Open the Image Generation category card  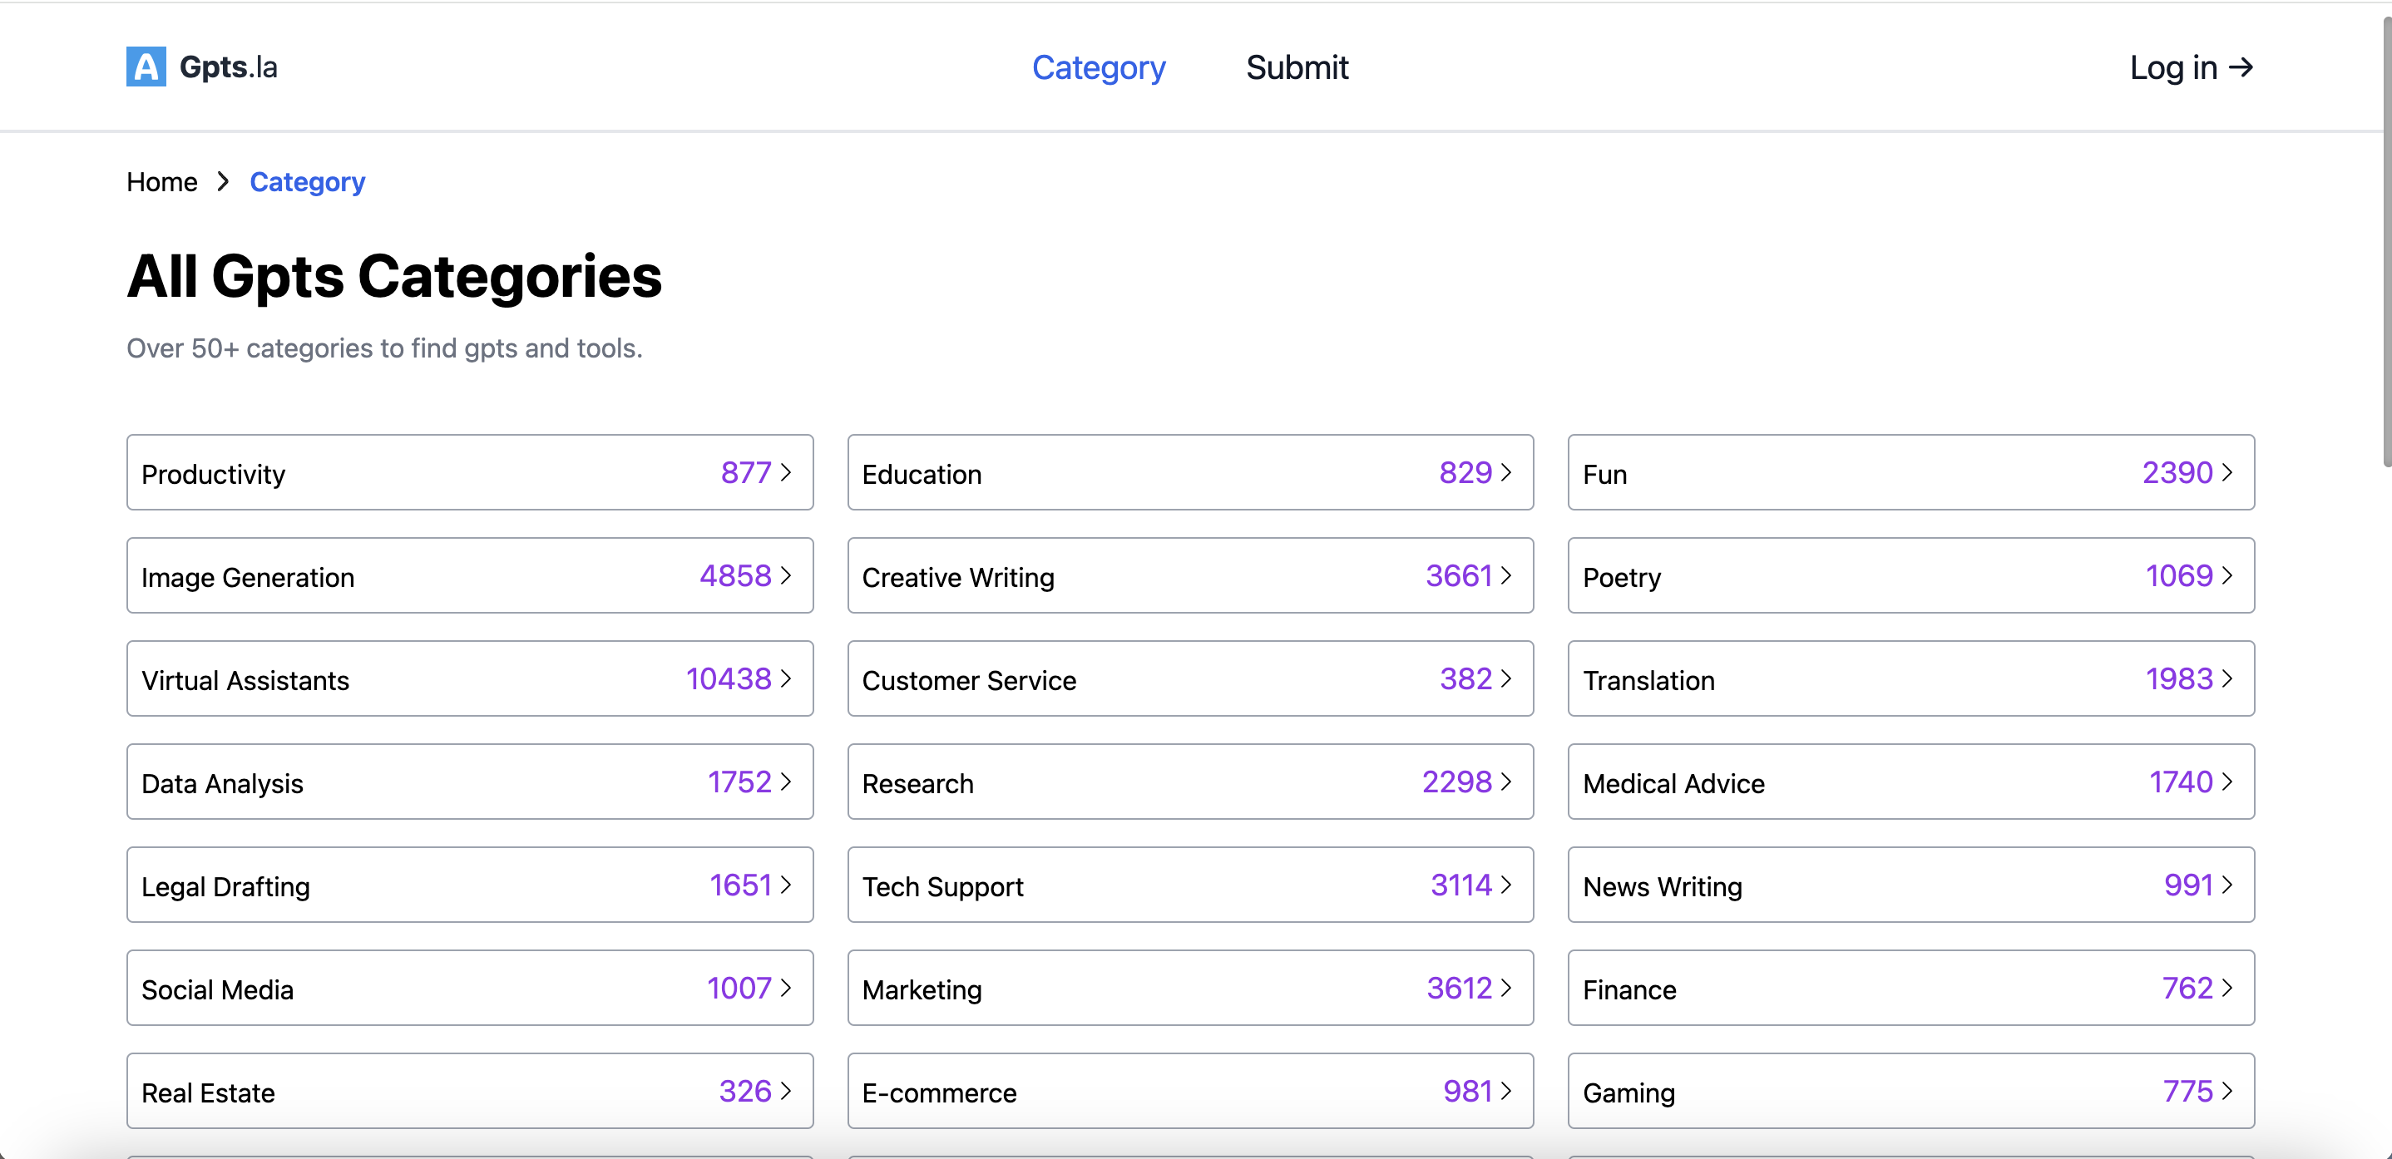tap(469, 575)
